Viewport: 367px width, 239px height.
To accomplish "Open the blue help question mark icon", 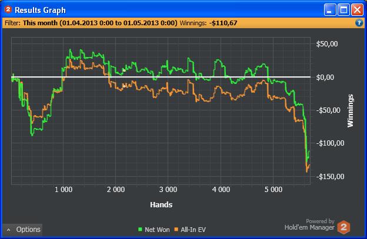I will 359,23.
